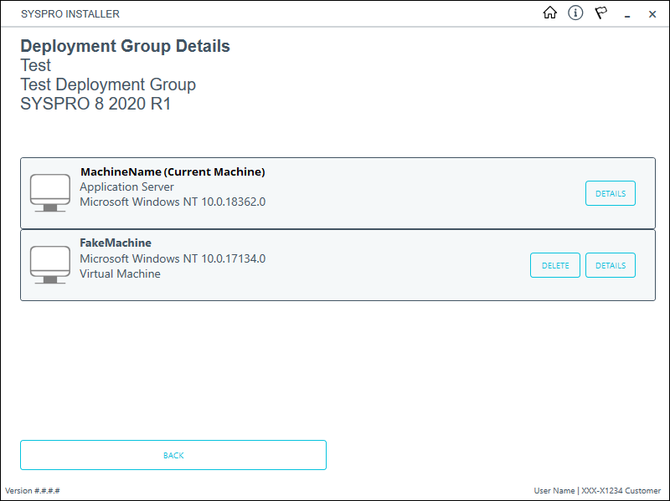Click the 'Application Server' label
Image resolution: width=670 pixels, height=501 pixels.
pyautogui.click(x=127, y=187)
